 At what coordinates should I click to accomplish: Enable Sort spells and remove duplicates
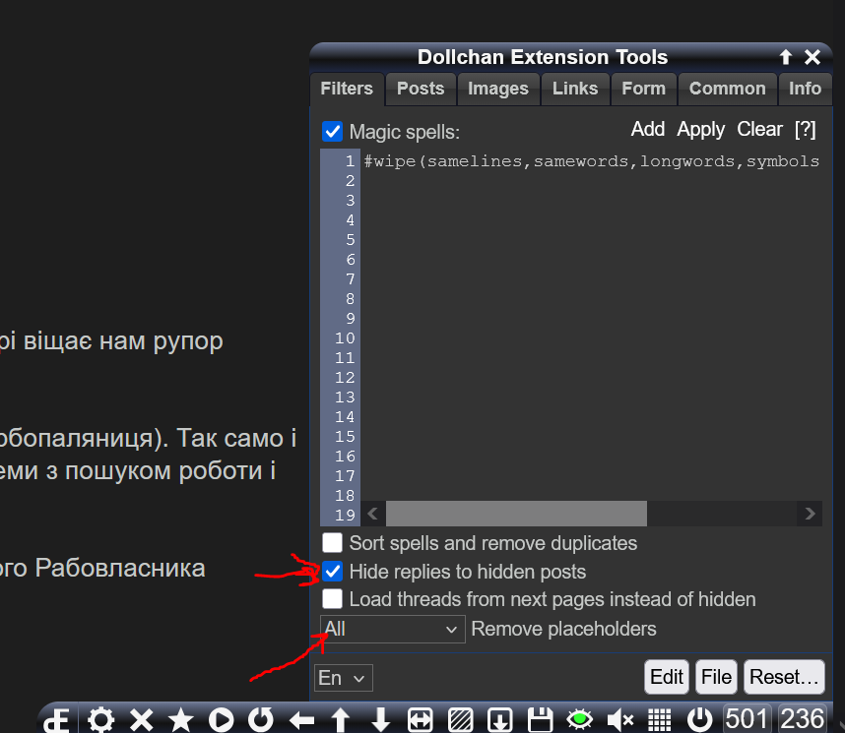(333, 543)
